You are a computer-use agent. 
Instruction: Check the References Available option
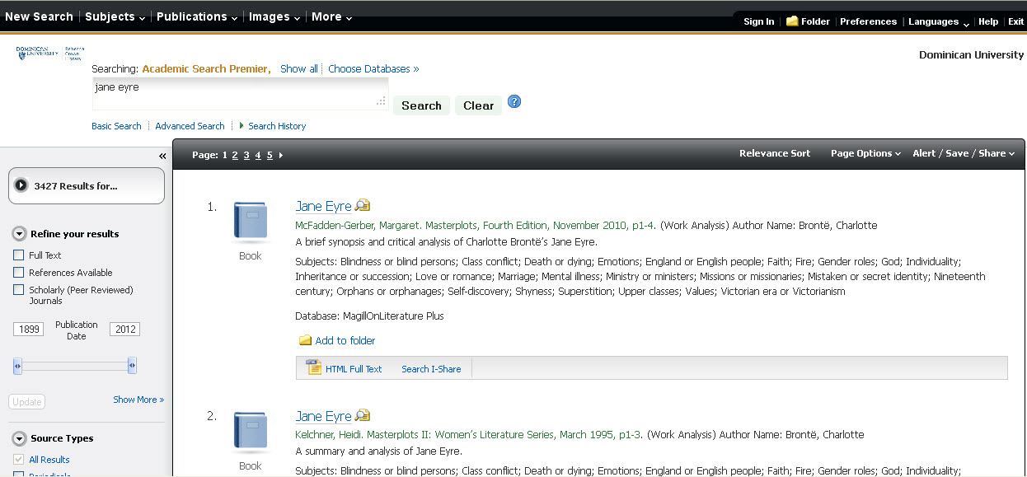(x=18, y=273)
